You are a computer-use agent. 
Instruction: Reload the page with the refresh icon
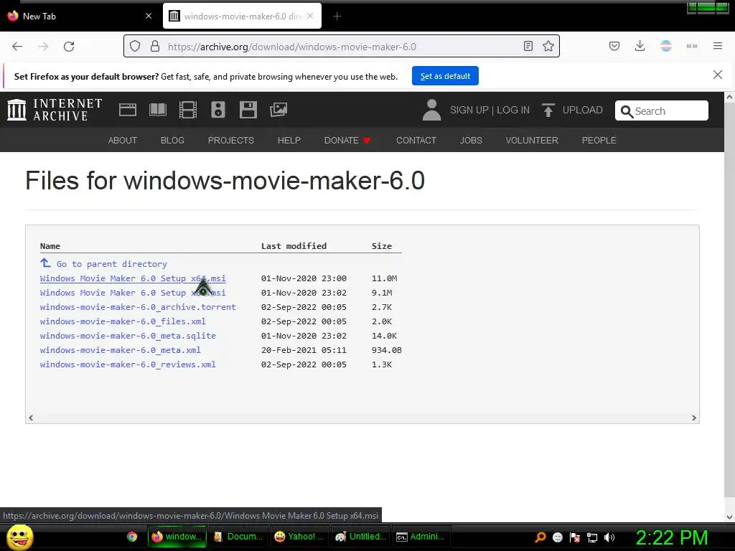click(x=69, y=47)
